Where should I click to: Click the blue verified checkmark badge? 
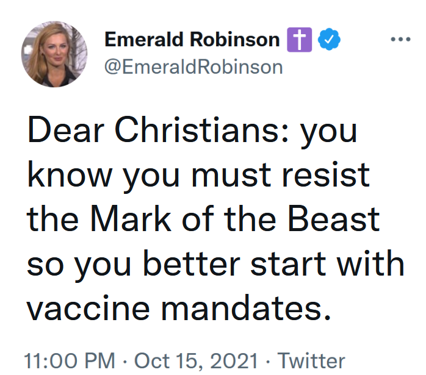(x=331, y=40)
